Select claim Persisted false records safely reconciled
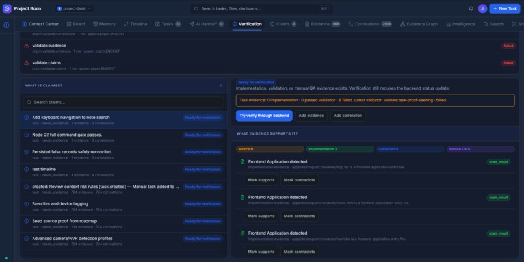This screenshot has height=262, width=524. [x=124, y=155]
